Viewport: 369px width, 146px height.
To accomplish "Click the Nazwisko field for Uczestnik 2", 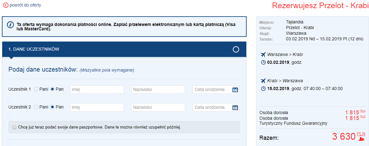I will coord(158,108).
